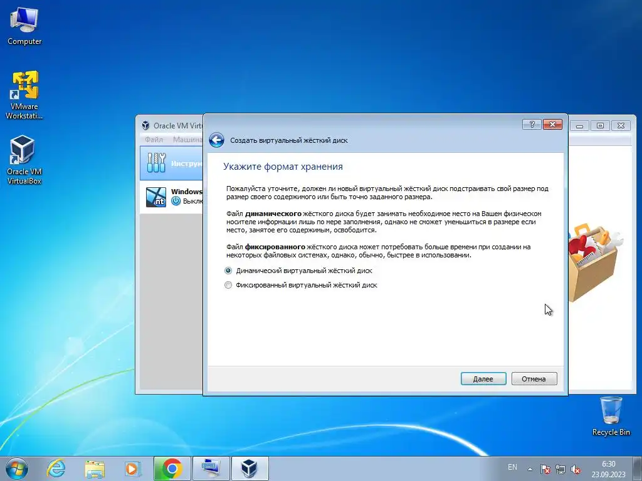Click the Show desktop strip at the taskbar end

pos(637,468)
